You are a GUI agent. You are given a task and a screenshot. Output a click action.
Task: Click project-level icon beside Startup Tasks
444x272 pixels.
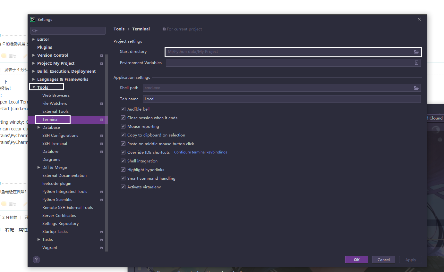tap(101, 232)
